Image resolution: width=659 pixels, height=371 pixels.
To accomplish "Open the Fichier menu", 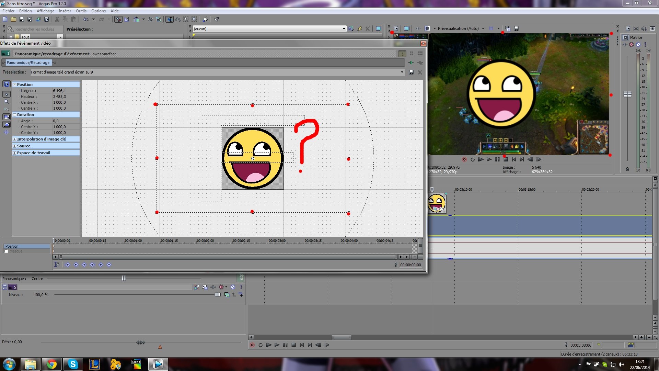I will pos(8,11).
